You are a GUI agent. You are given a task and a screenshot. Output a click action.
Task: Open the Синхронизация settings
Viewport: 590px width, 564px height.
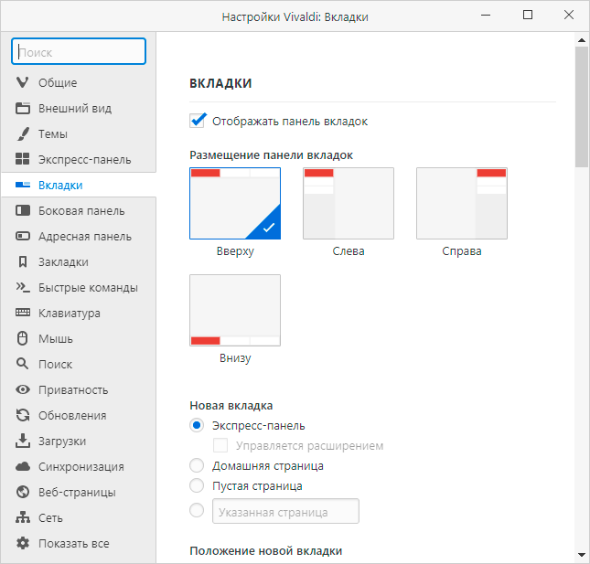point(79,466)
